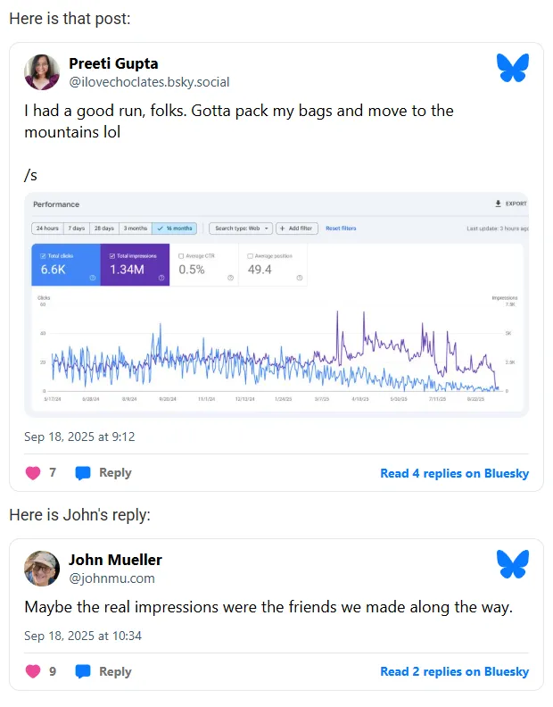Select the 28 days date range tab
Viewport: 553px width, 707px height.
coord(104,229)
